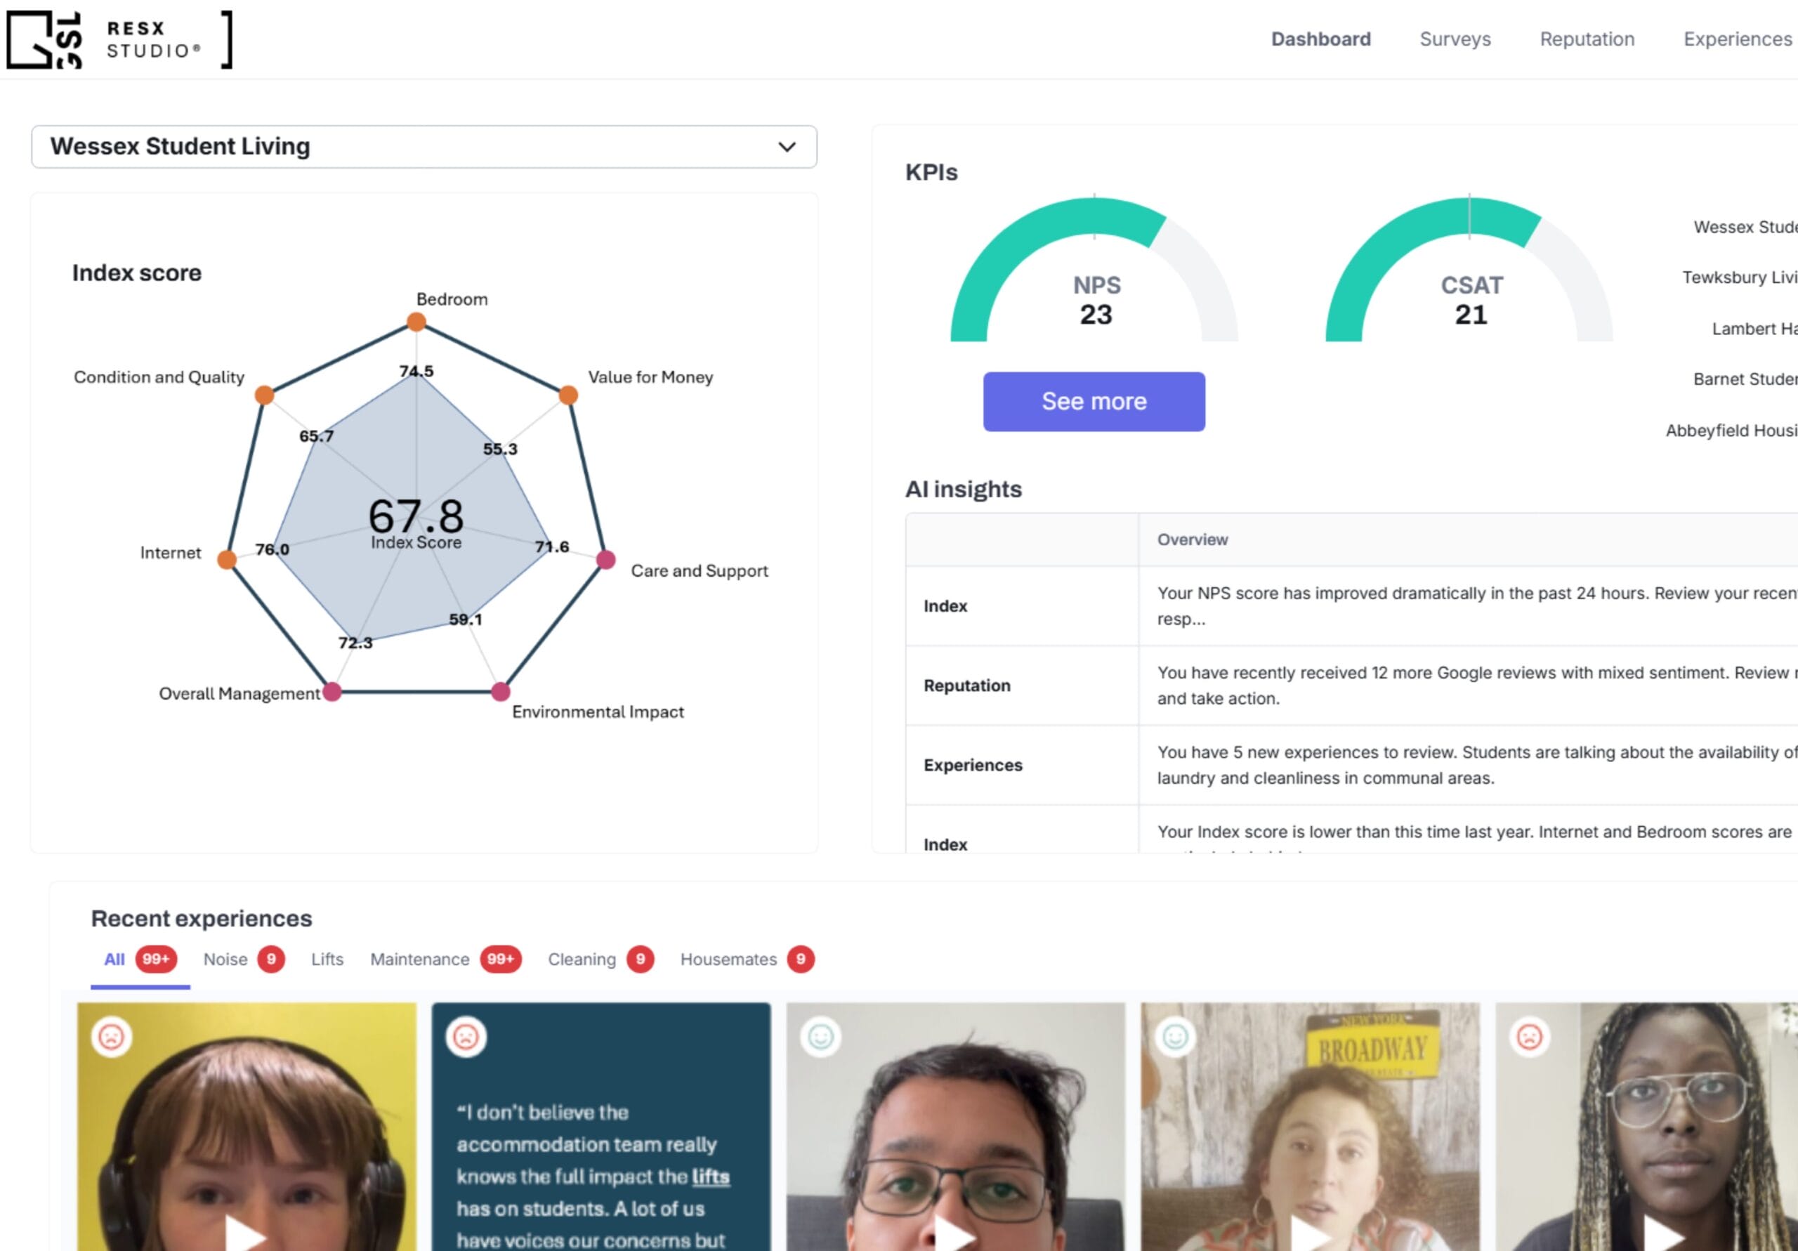Open the Experiences insight about laundry
The width and height of the screenshot is (1798, 1251).
1351,764
